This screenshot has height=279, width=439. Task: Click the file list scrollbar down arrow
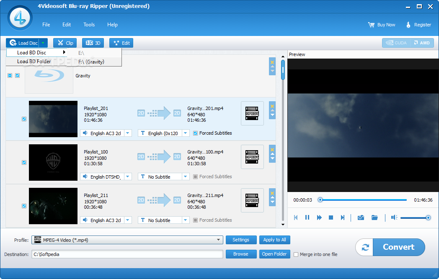click(283, 225)
